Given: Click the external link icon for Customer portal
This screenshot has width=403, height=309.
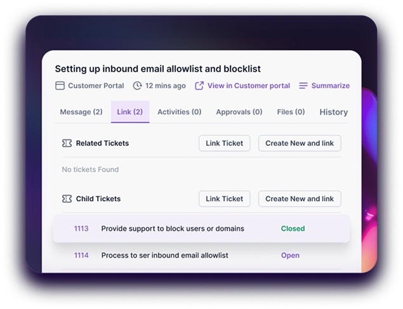Looking at the screenshot, I should click(x=199, y=86).
